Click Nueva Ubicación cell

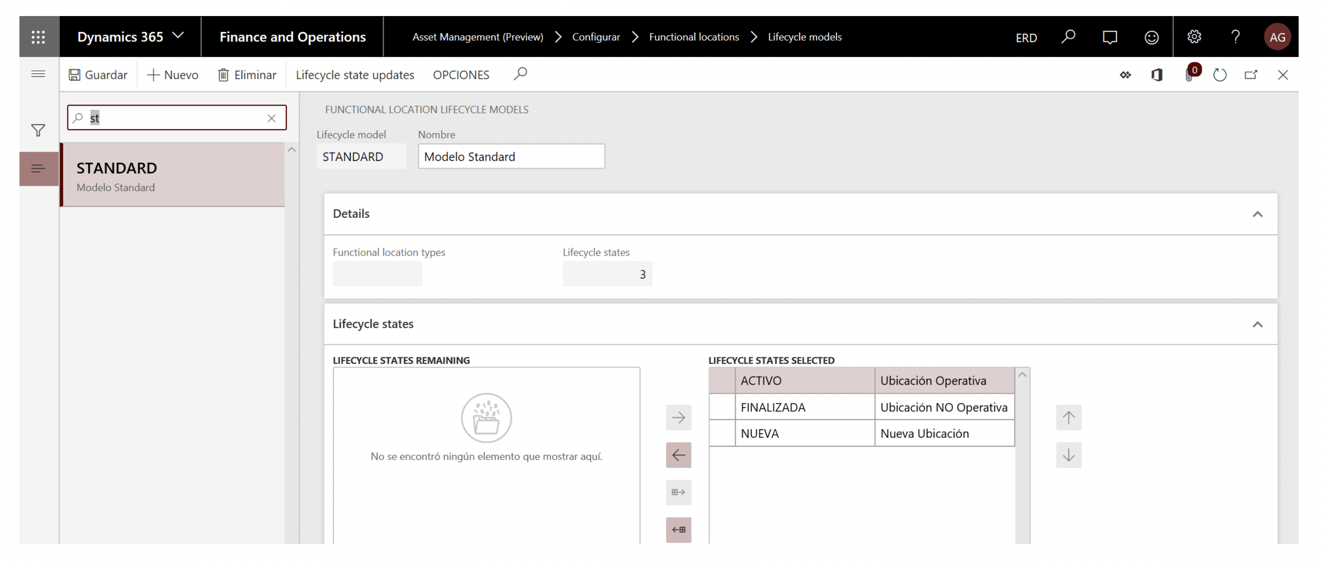945,433
